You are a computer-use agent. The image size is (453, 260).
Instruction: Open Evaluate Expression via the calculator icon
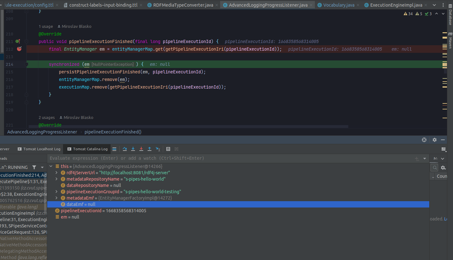pyautogui.click(x=168, y=149)
